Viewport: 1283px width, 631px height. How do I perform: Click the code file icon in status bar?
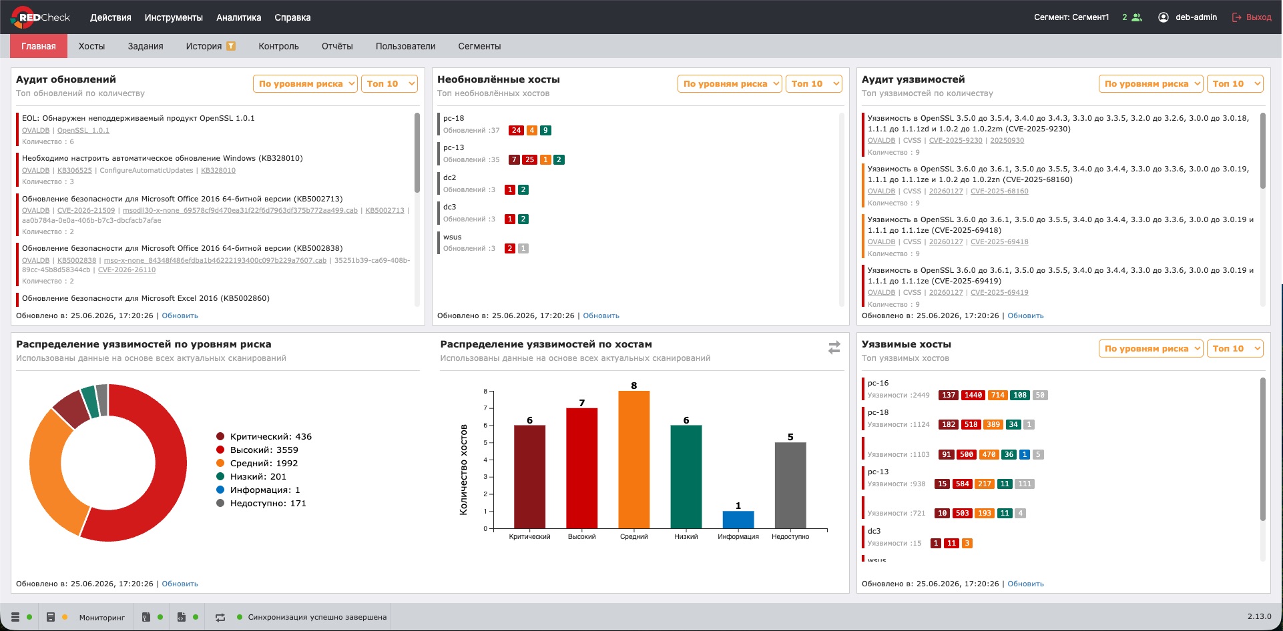tap(181, 618)
